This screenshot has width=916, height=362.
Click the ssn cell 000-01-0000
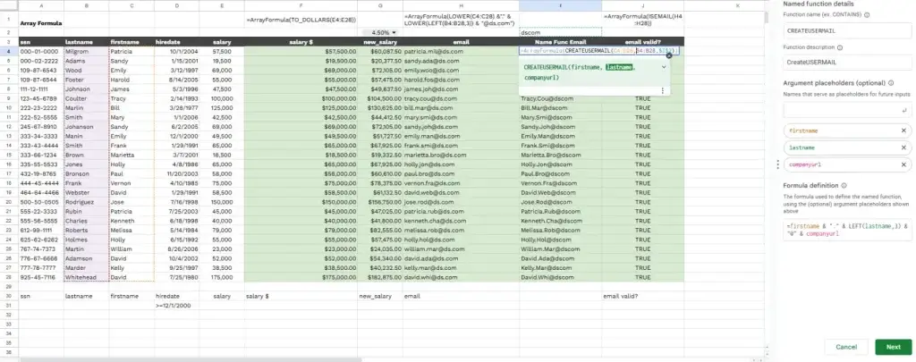(41, 51)
